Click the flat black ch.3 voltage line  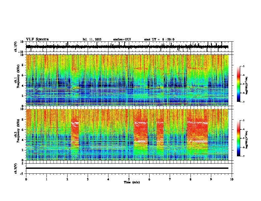(127, 168)
